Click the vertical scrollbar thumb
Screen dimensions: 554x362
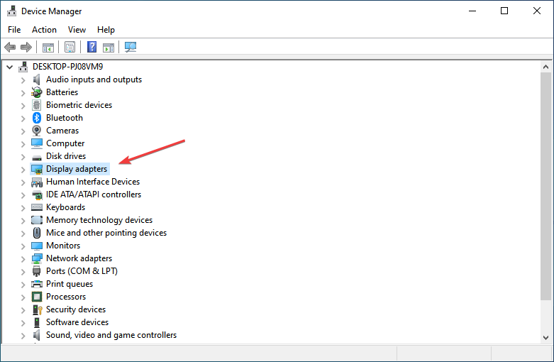[x=545, y=187]
